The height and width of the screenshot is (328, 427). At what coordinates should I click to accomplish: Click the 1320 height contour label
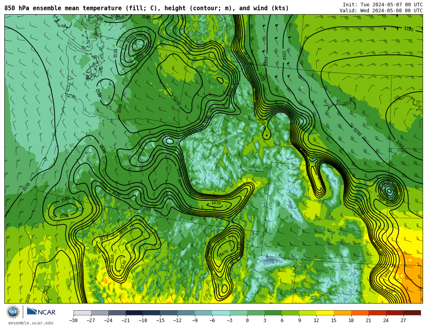(408, 29)
